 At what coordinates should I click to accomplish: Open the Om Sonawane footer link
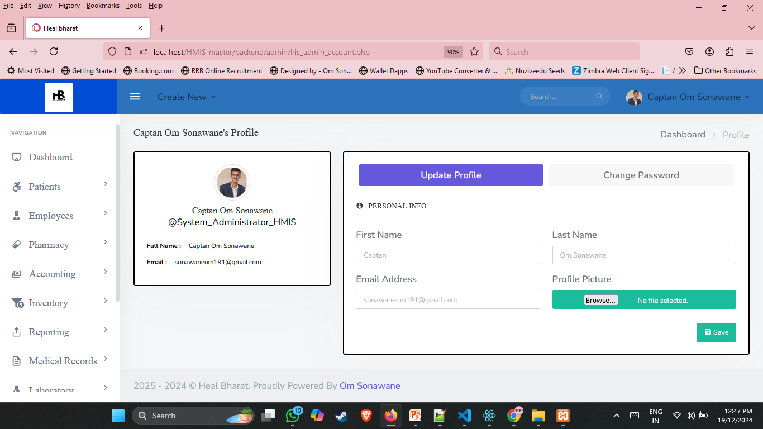[369, 385]
